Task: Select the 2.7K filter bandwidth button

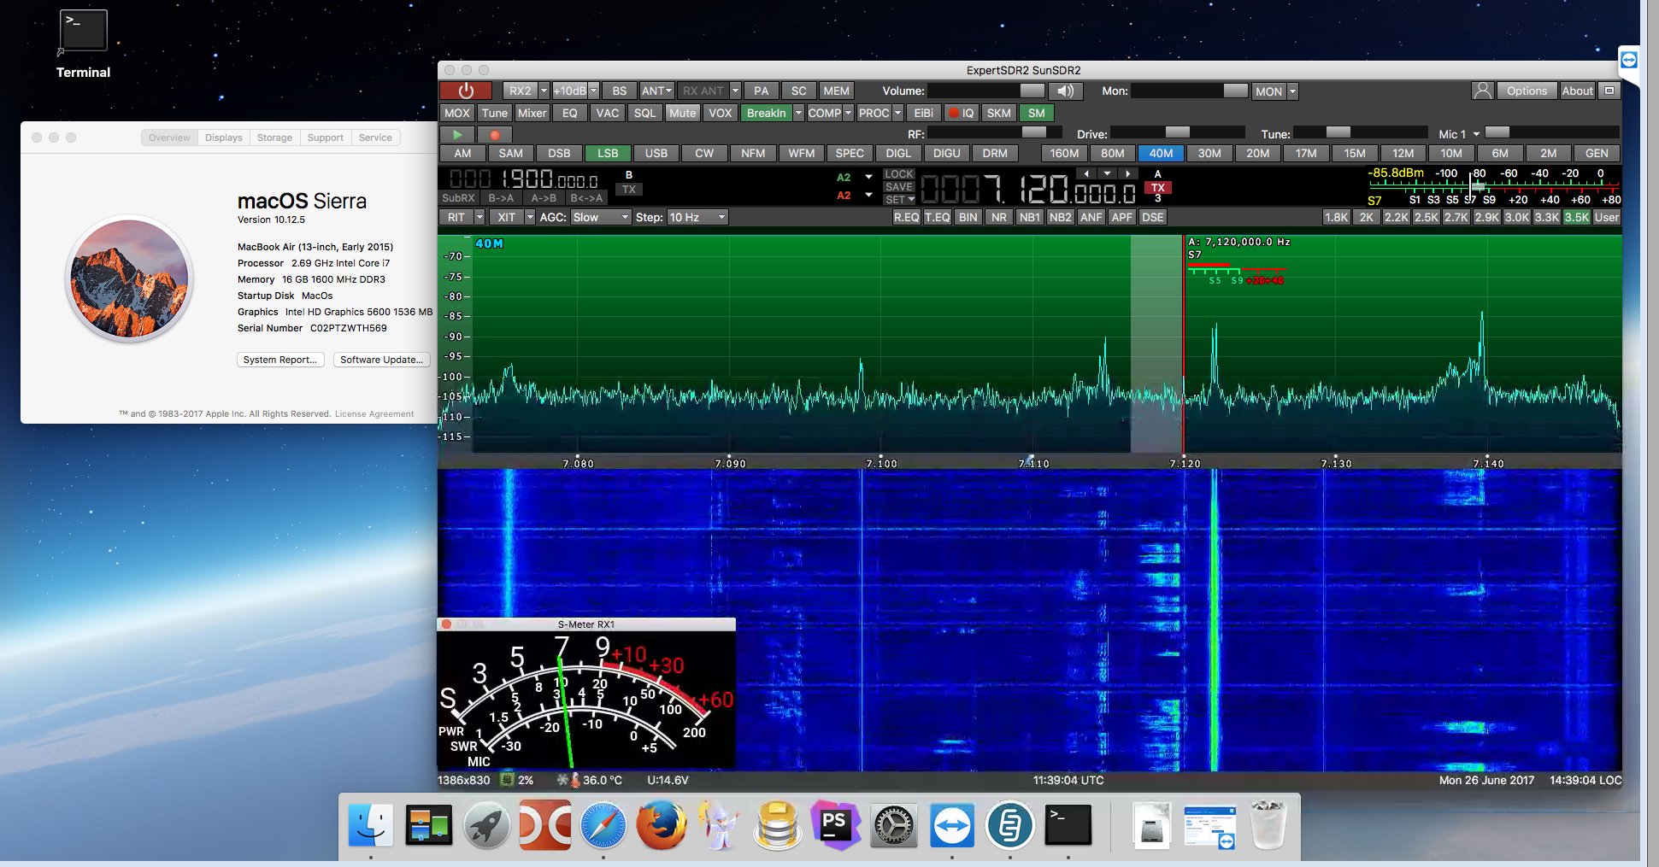Action: click(1456, 217)
